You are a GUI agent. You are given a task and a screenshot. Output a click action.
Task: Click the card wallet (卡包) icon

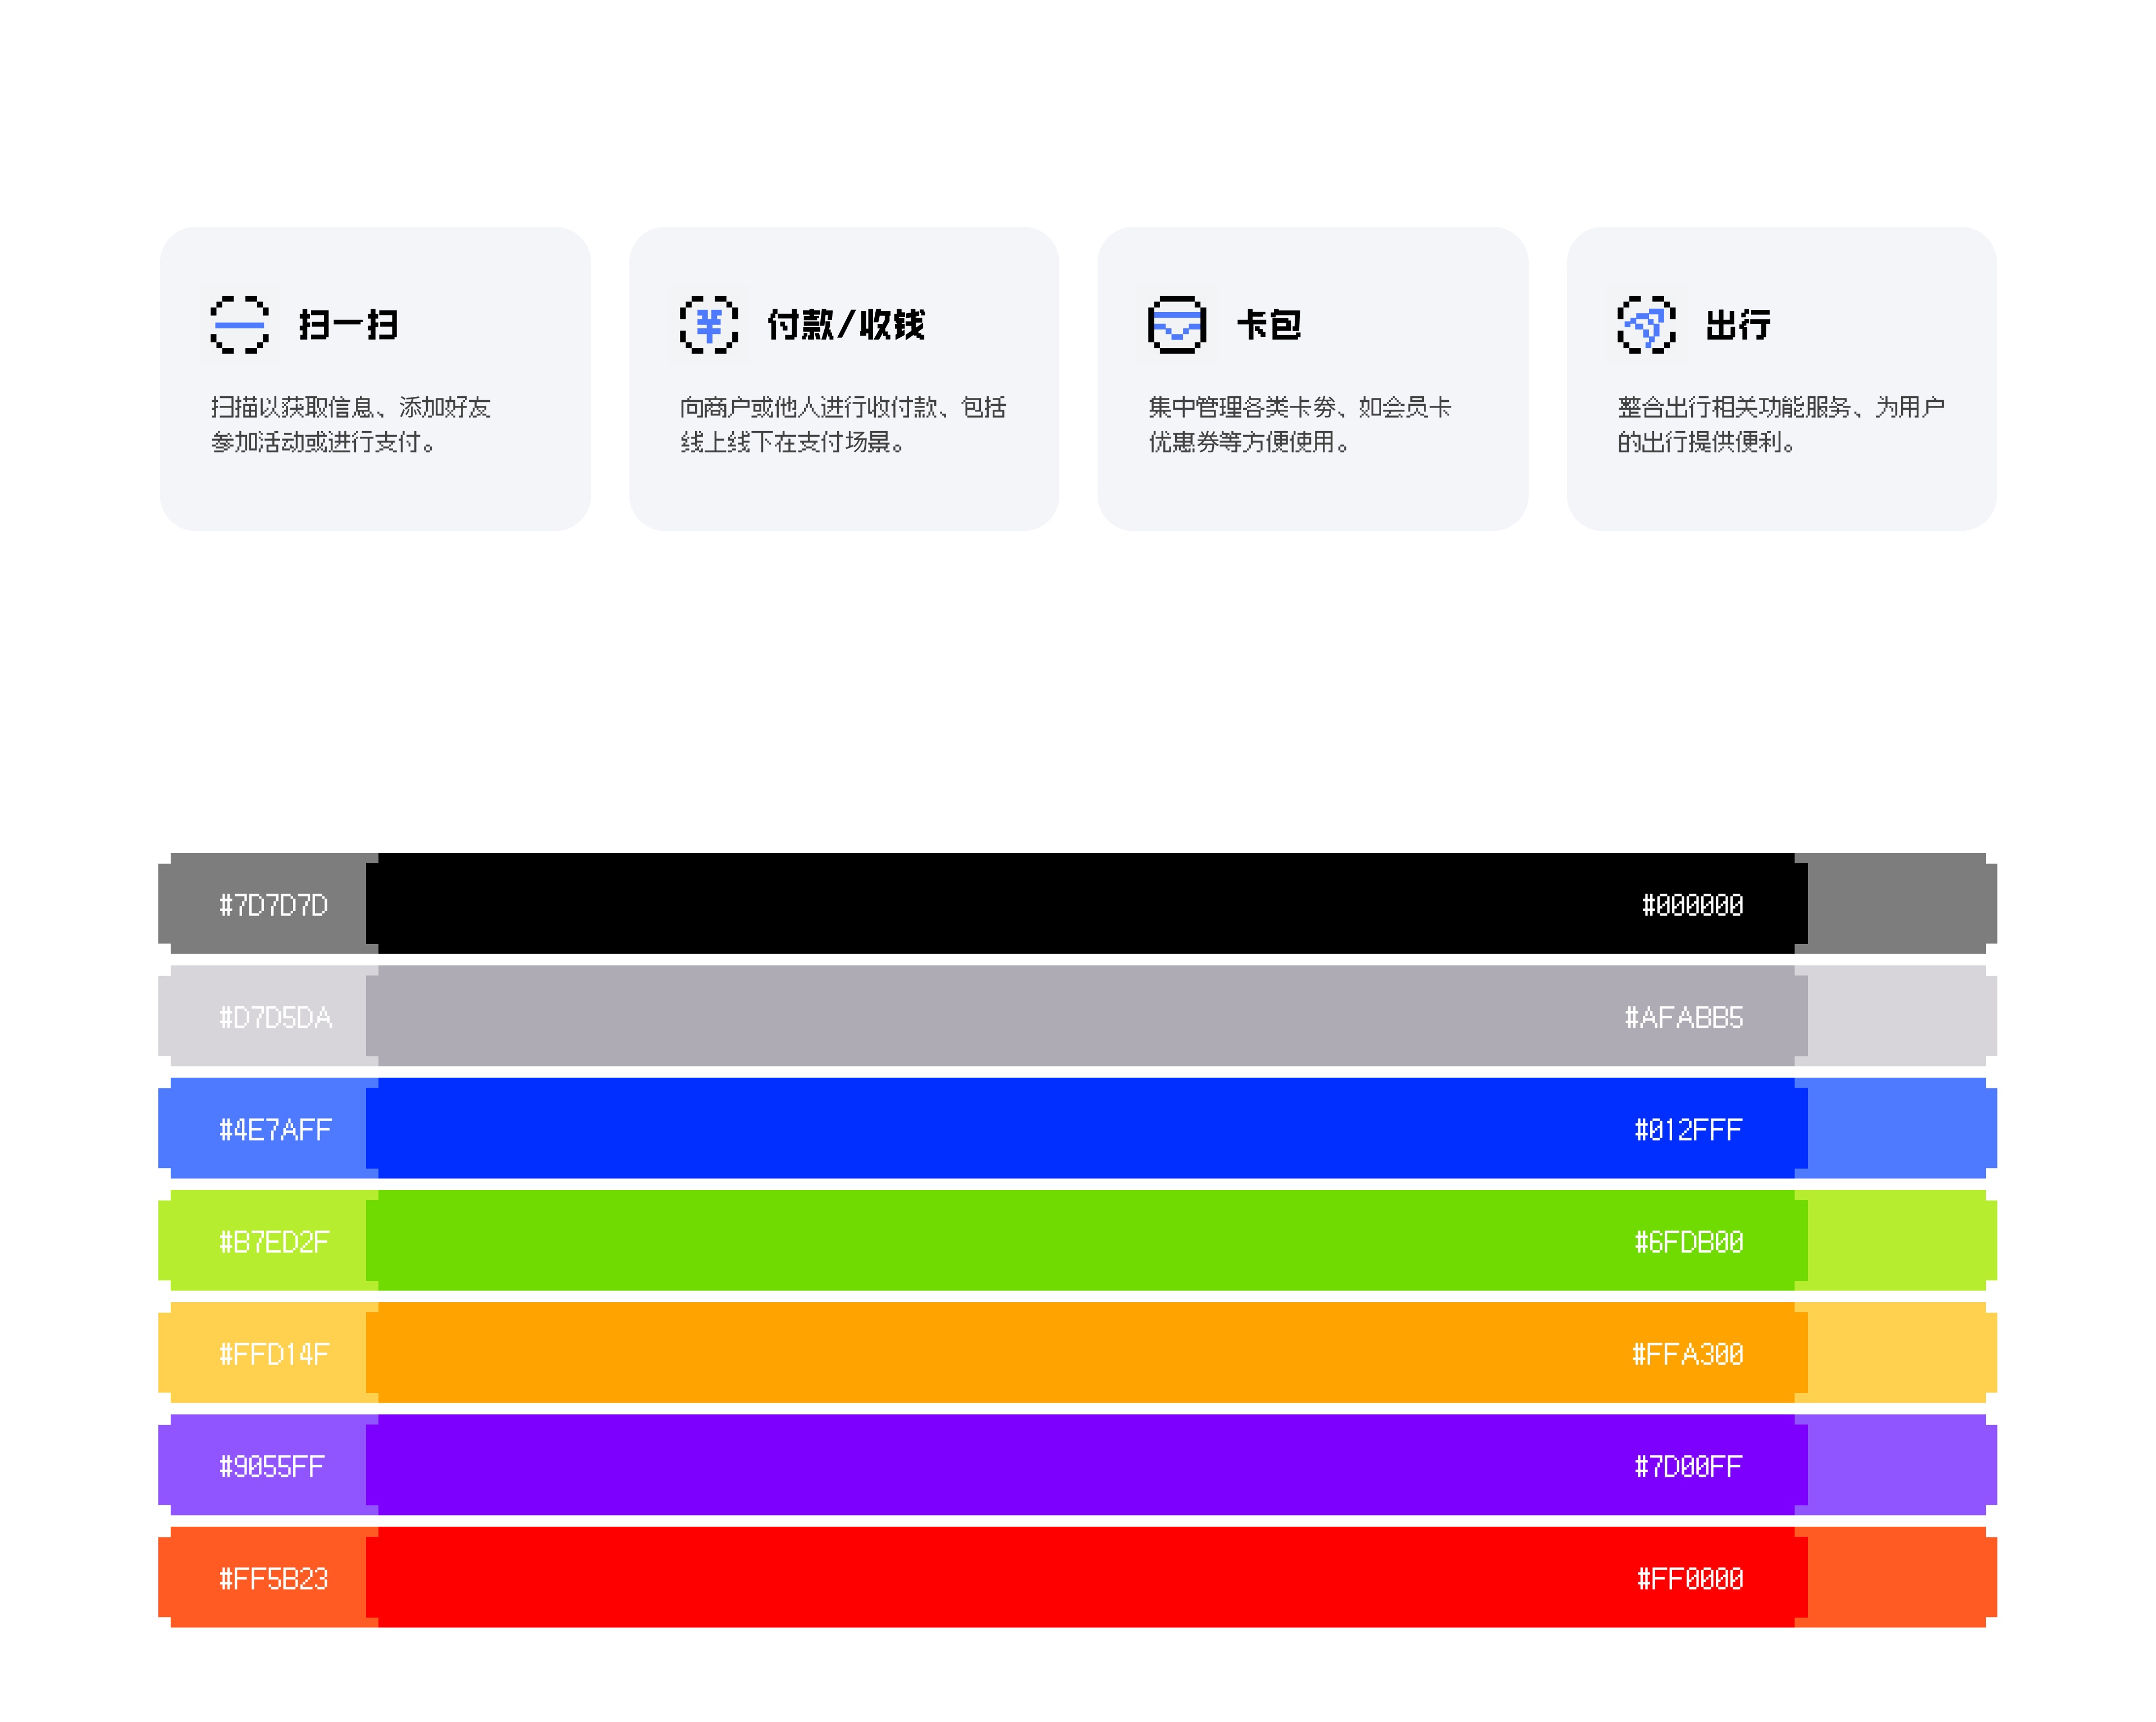click(1177, 325)
